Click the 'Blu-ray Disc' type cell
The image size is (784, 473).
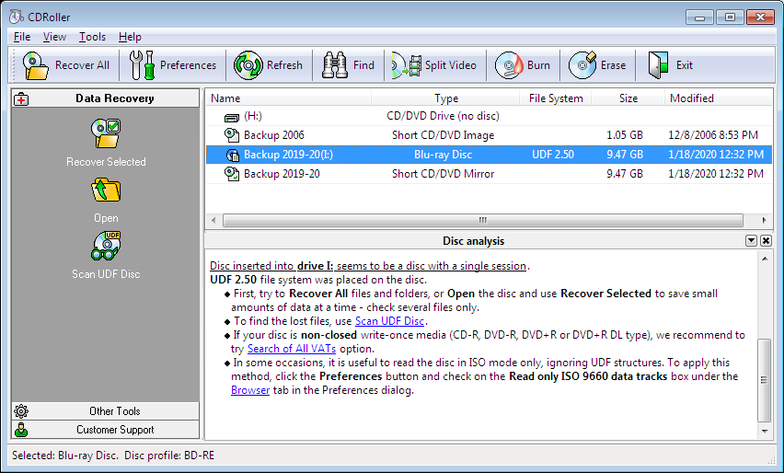tap(443, 155)
